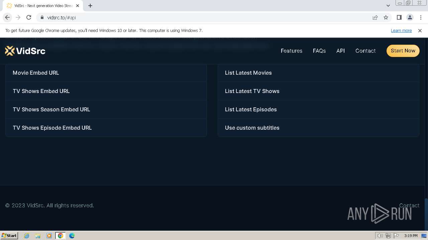Image resolution: width=428 pixels, height=240 pixels.
Task: Expand TV Shows Embed URL
Action: click(106, 91)
